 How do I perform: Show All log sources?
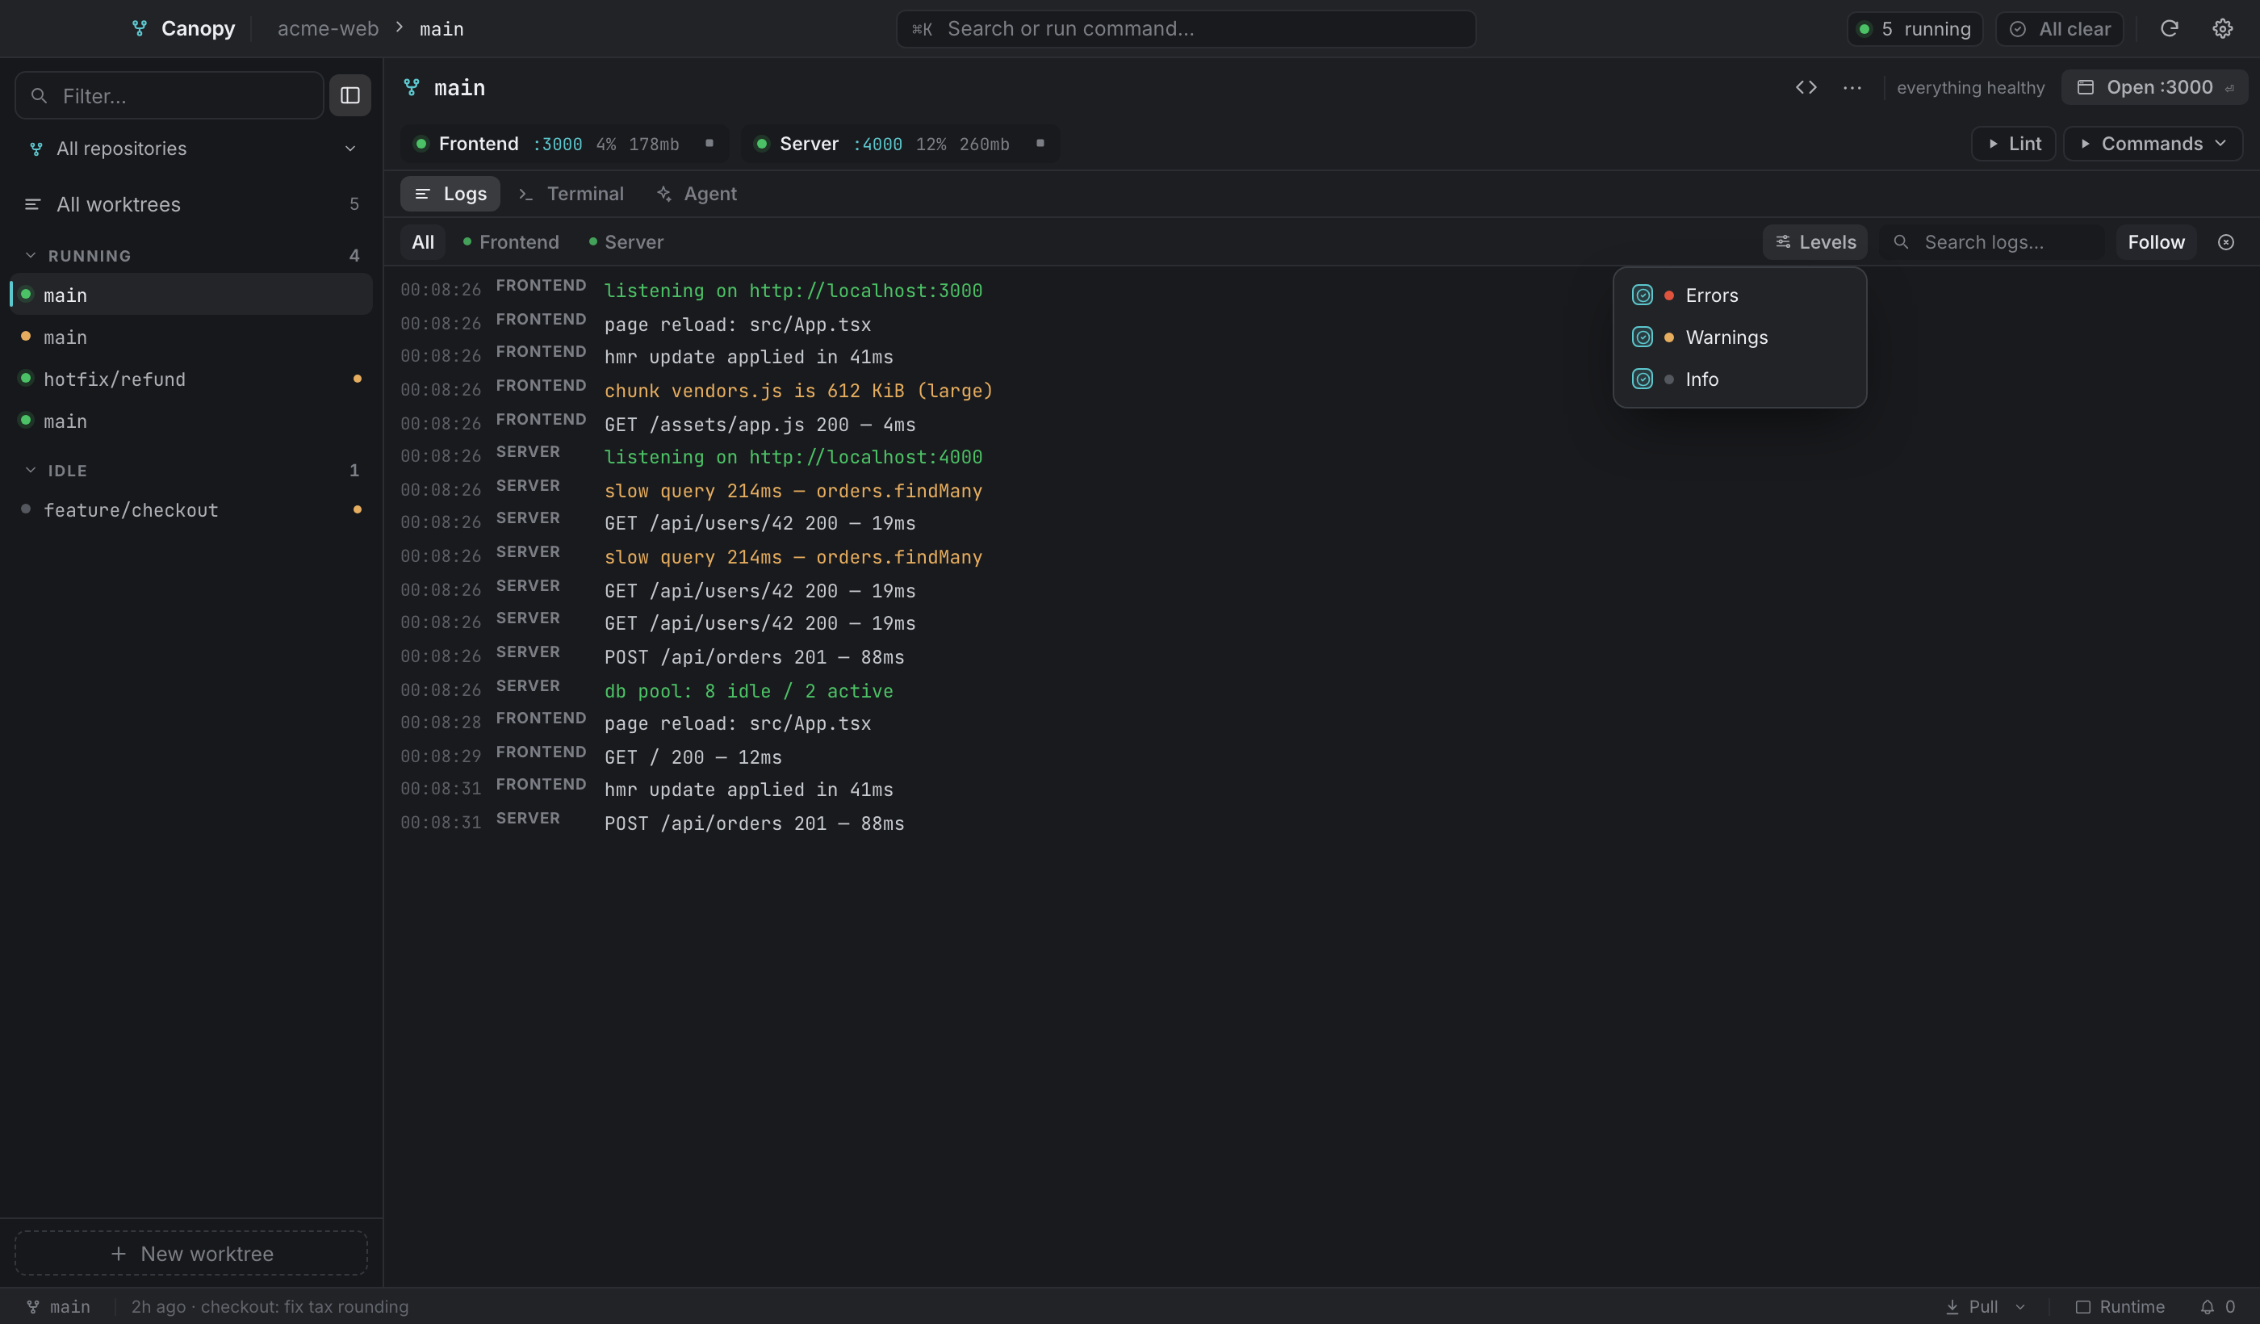click(x=422, y=242)
